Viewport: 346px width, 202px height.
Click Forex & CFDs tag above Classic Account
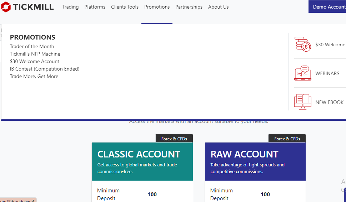click(x=174, y=139)
